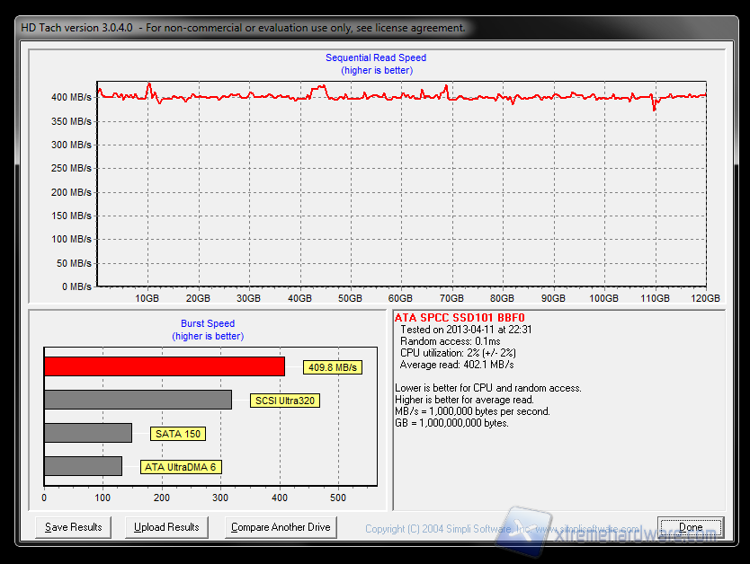Click the 400 MB/s y-axis label
This screenshot has height=564, width=750.
71,97
